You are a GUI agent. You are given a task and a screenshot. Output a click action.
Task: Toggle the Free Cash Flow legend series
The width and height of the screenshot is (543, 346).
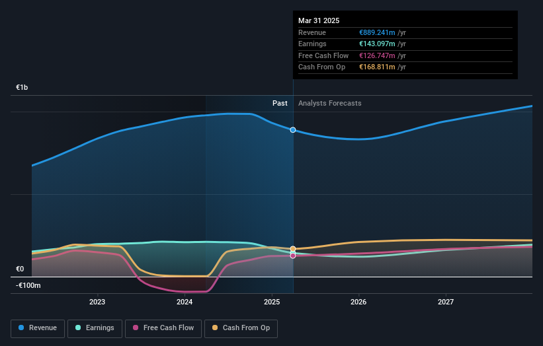point(163,328)
